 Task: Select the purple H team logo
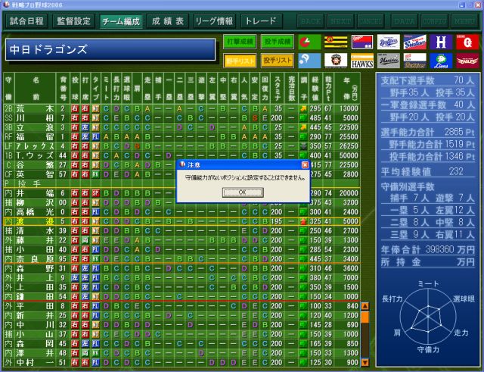pyautogui.click(x=441, y=42)
